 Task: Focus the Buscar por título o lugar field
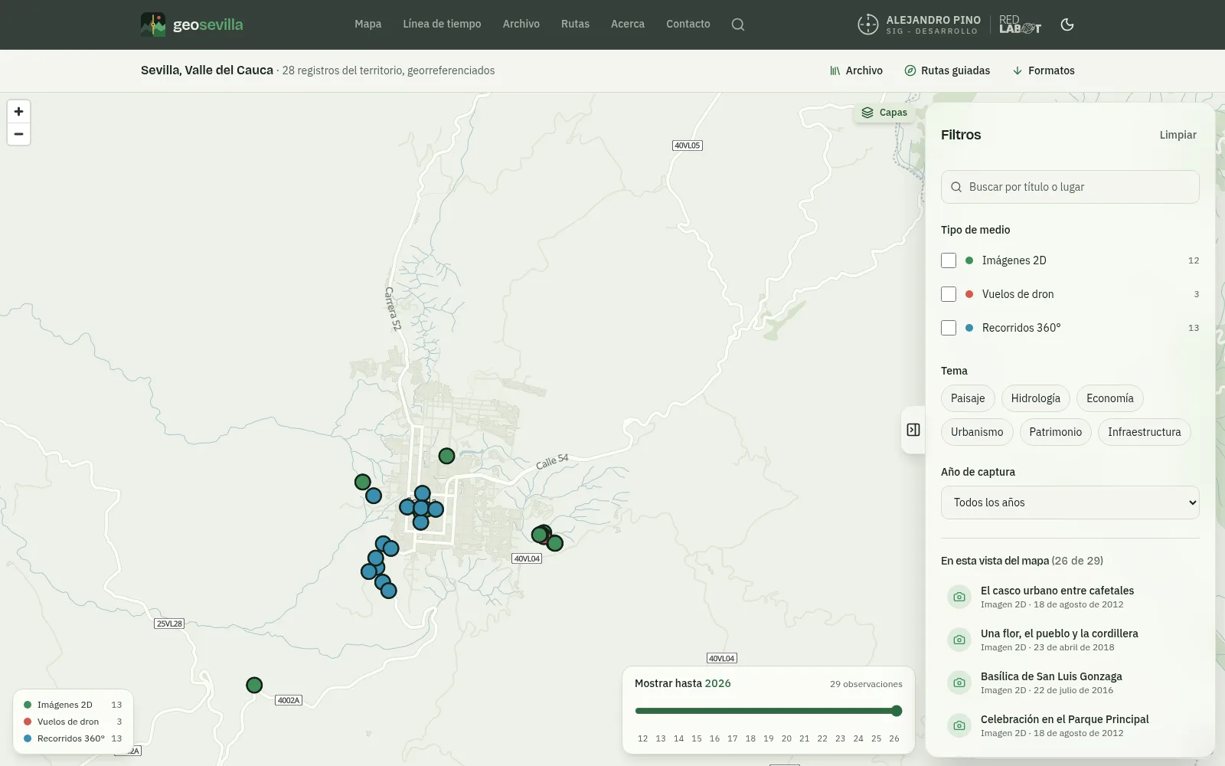(1070, 187)
